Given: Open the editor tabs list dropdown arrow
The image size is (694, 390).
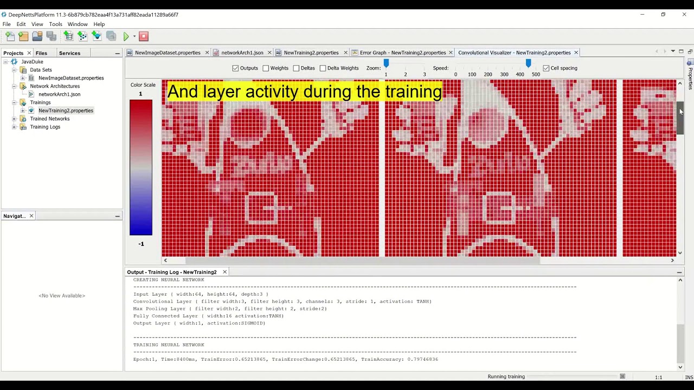Looking at the screenshot, I should click(673, 51).
